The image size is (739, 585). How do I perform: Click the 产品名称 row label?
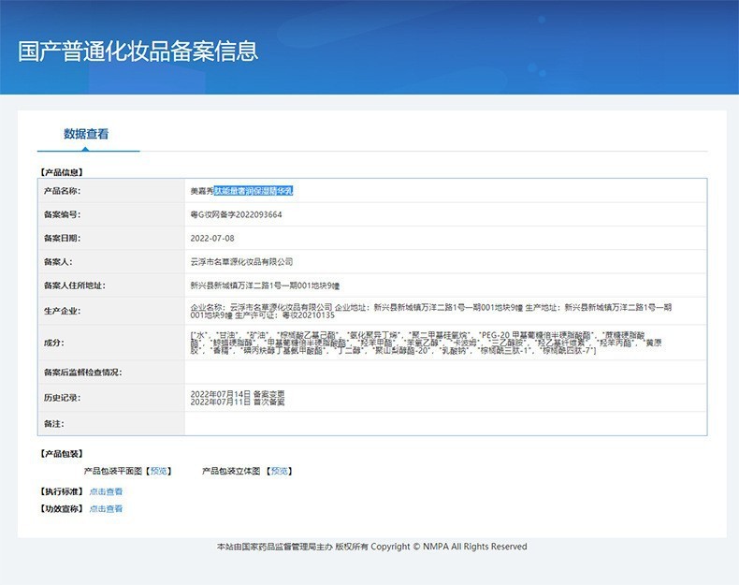(63, 191)
